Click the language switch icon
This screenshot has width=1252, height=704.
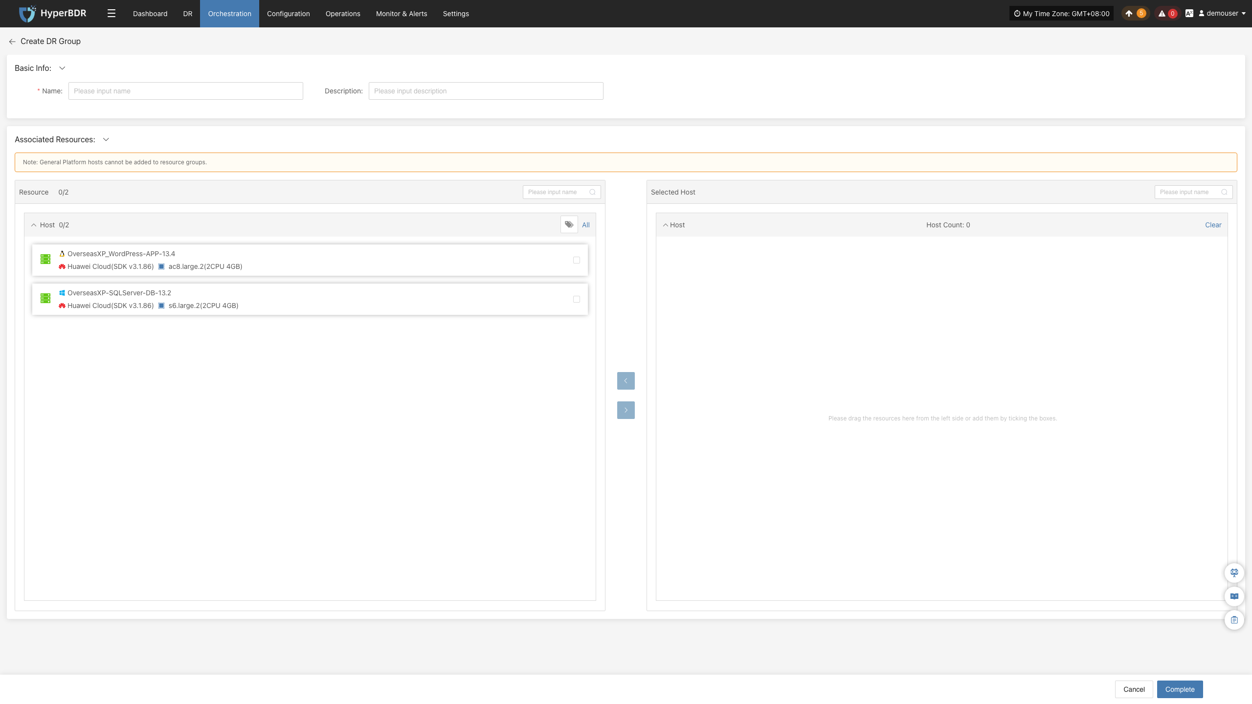tap(1189, 14)
